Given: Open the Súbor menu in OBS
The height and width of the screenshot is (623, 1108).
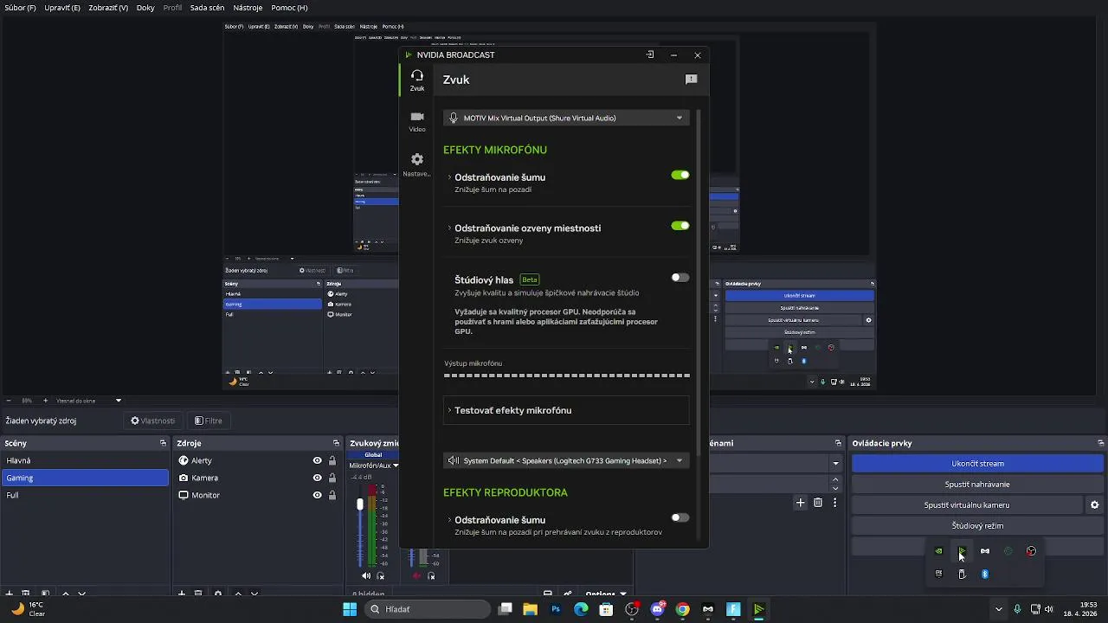Looking at the screenshot, I should pos(21,8).
